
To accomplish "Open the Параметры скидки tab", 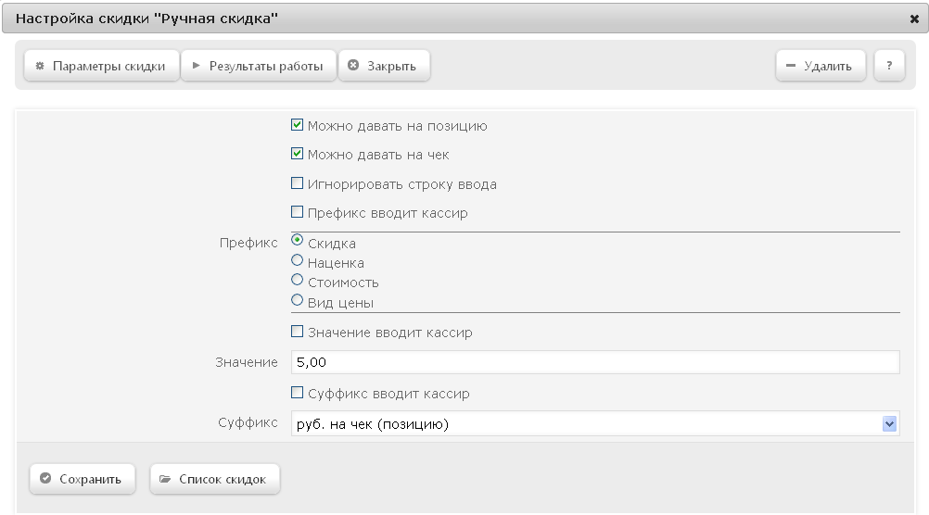I will coord(101,66).
